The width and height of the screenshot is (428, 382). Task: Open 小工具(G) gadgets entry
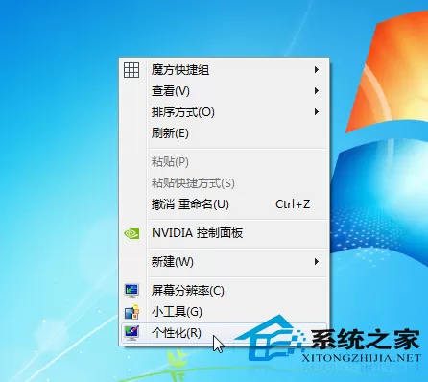[224, 312]
